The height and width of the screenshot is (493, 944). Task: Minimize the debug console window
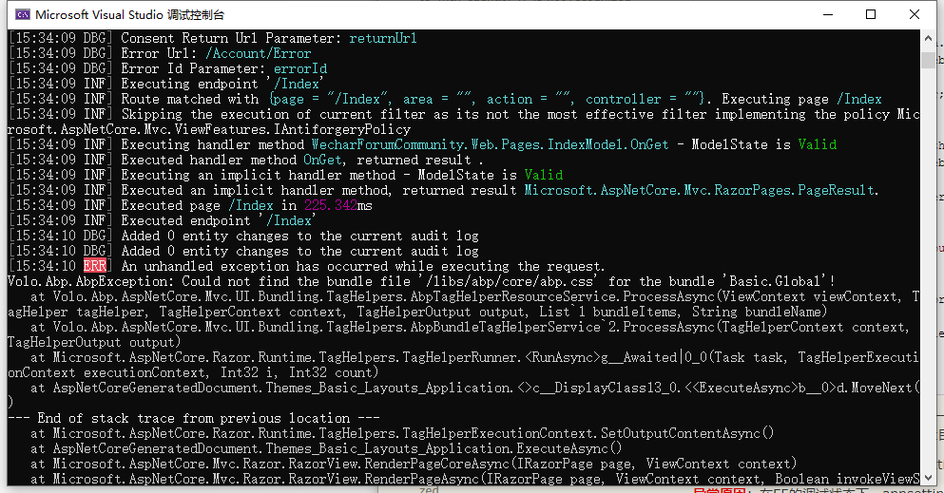click(828, 14)
